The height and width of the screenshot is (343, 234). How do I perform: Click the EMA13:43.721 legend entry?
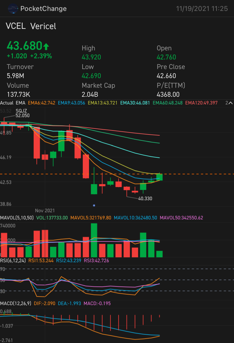pos(102,103)
